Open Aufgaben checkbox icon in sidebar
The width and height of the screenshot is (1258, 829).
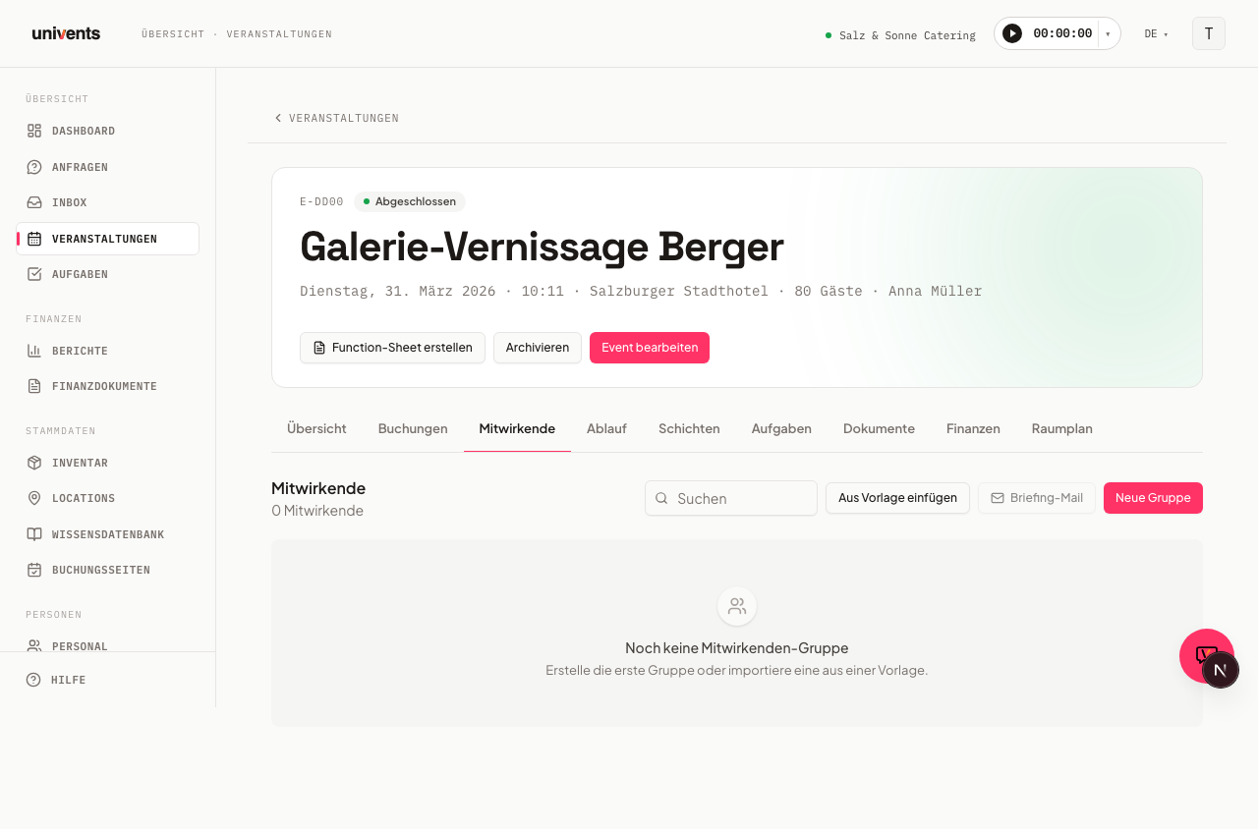tap(34, 274)
